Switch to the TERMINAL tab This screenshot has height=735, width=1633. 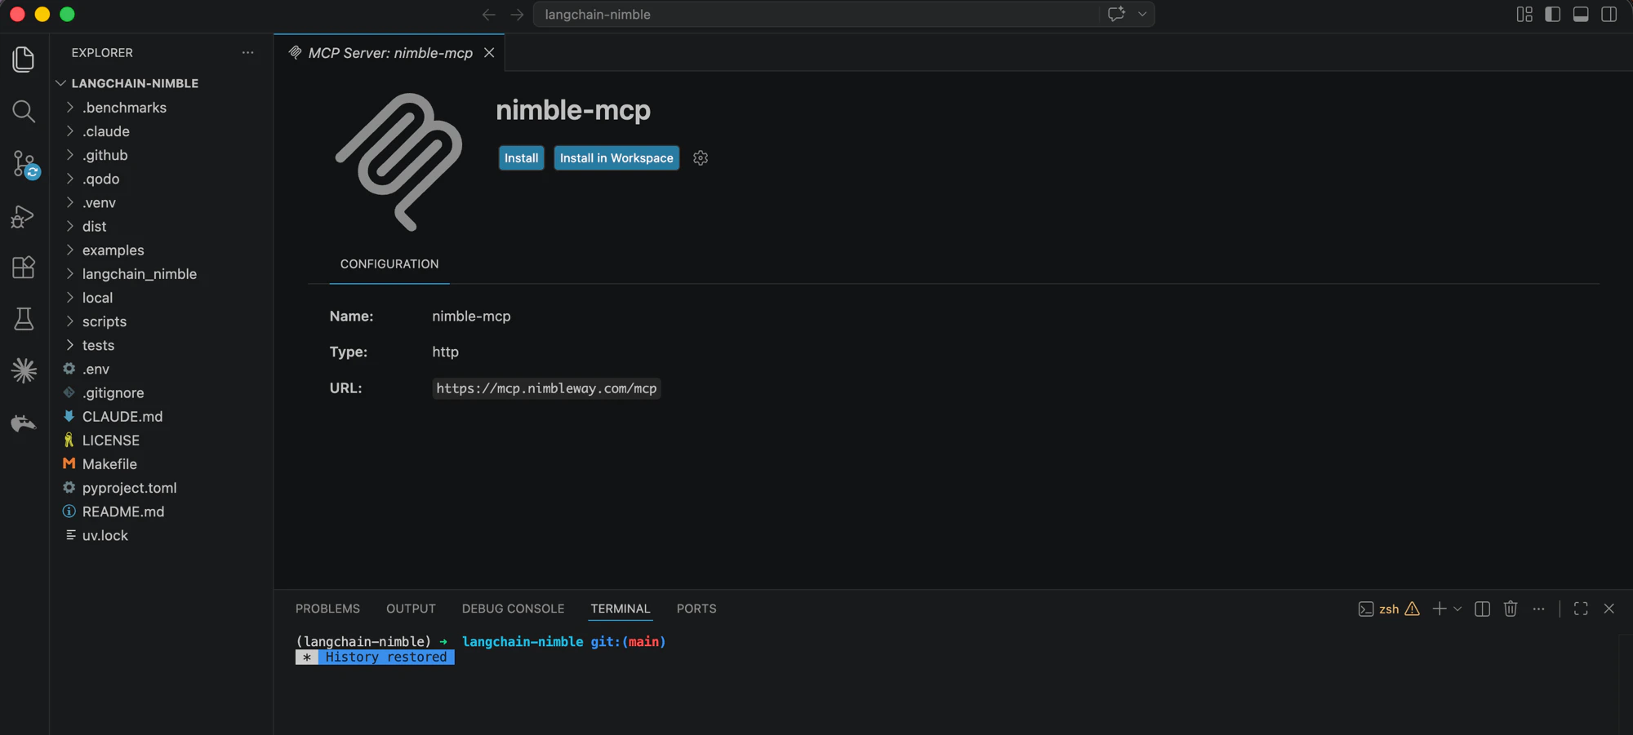621,609
